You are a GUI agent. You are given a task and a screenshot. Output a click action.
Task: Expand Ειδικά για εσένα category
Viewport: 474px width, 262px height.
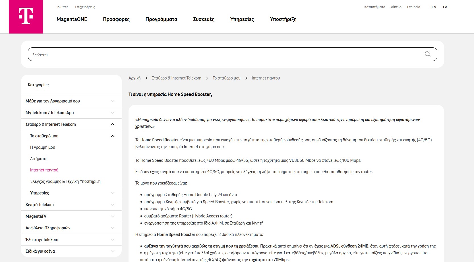tap(71, 251)
